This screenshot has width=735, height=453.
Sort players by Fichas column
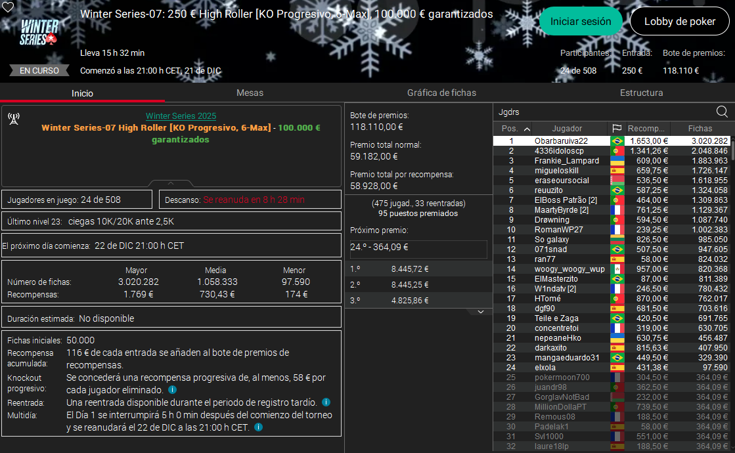pyautogui.click(x=700, y=129)
